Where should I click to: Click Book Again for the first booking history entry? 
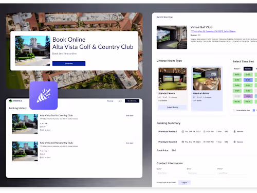tap(130, 116)
